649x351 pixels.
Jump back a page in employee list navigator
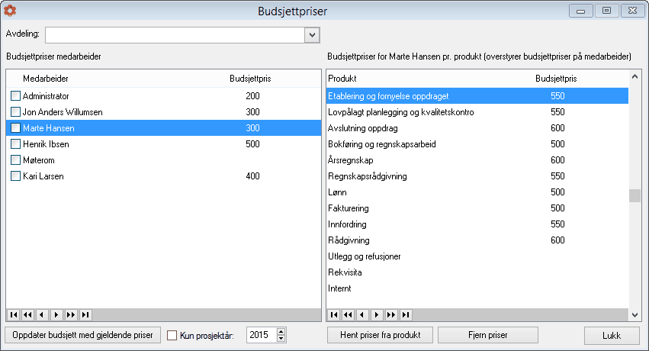[x=27, y=314]
